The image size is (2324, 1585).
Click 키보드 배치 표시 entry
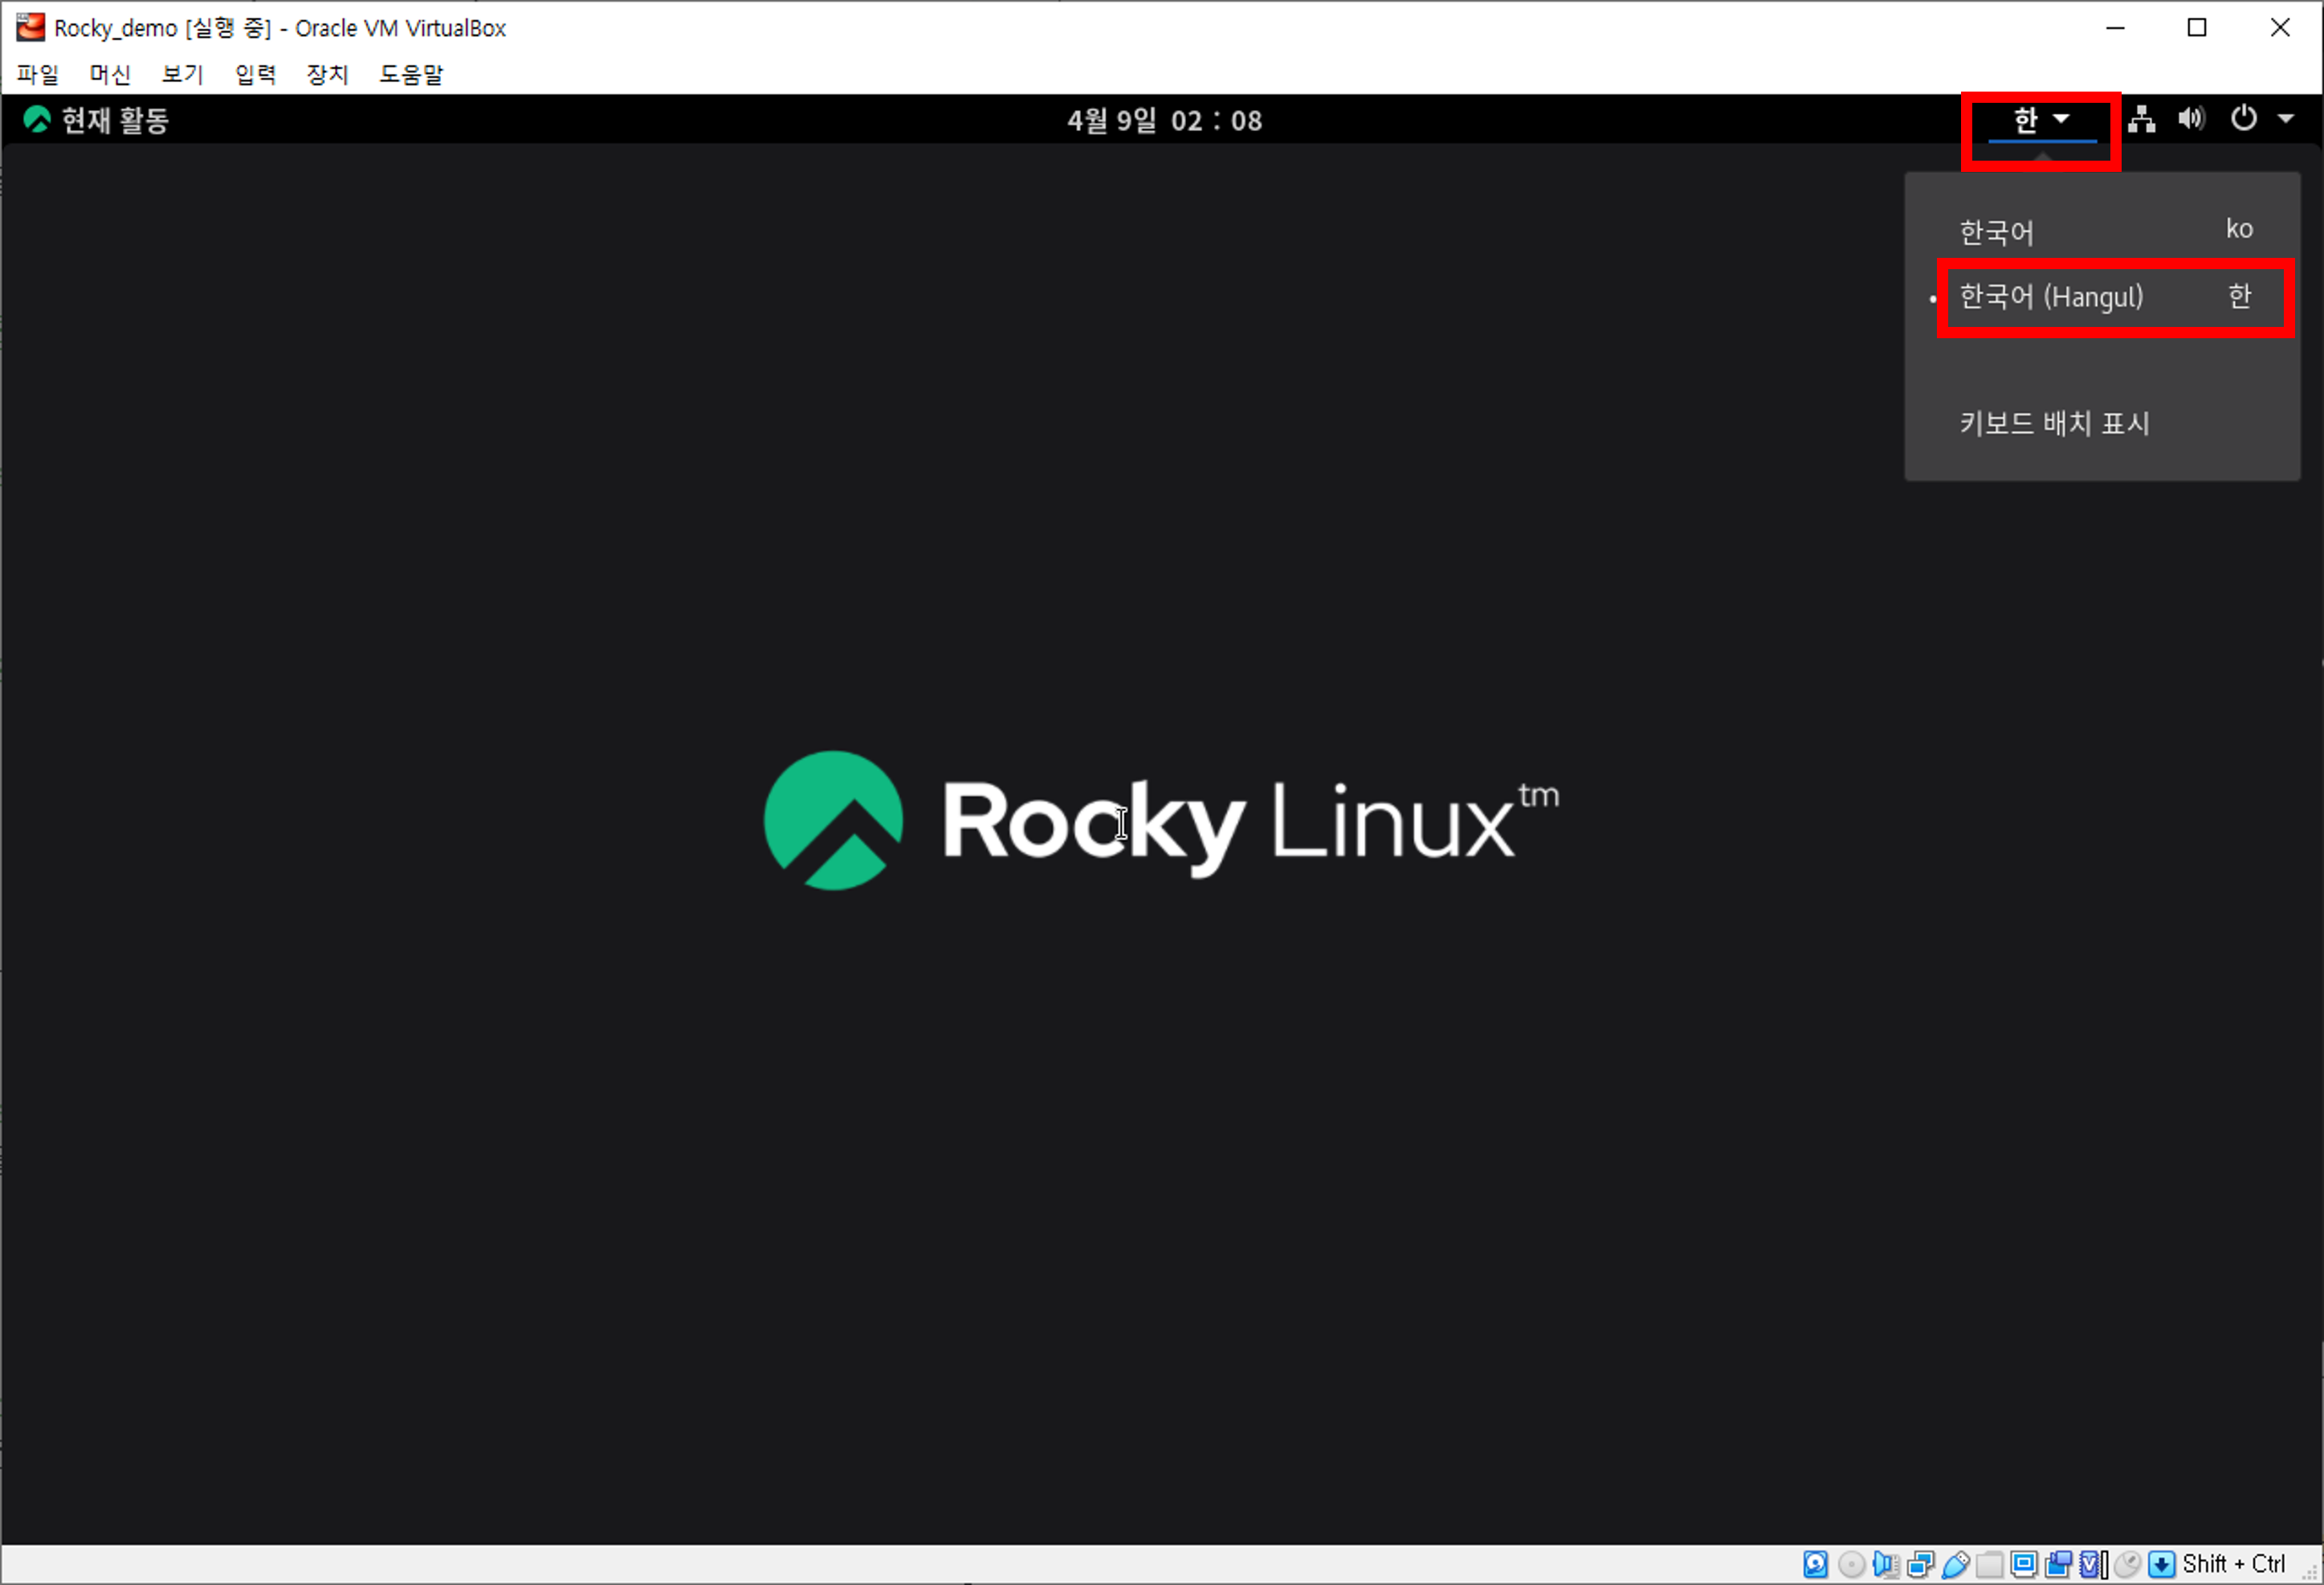coord(2054,423)
